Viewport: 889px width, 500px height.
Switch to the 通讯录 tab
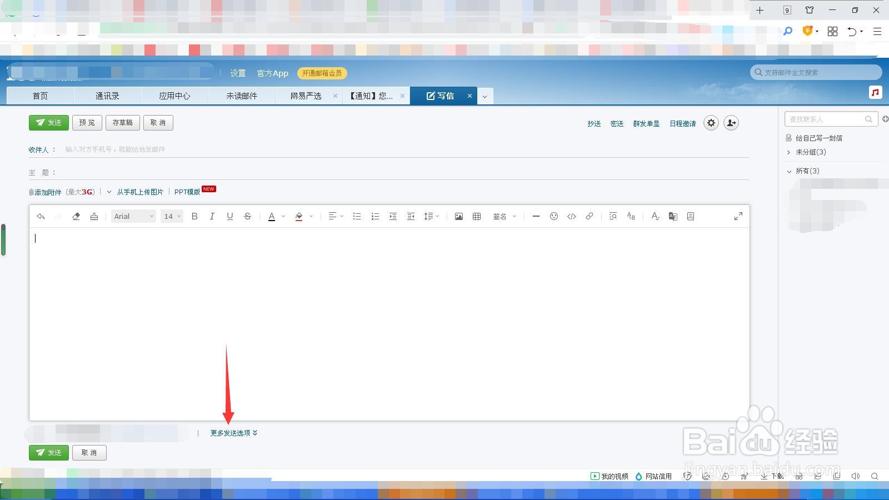coord(107,95)
